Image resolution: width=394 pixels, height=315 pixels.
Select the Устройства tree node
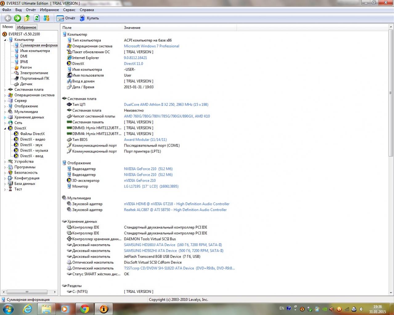click(x=24, y=162)
